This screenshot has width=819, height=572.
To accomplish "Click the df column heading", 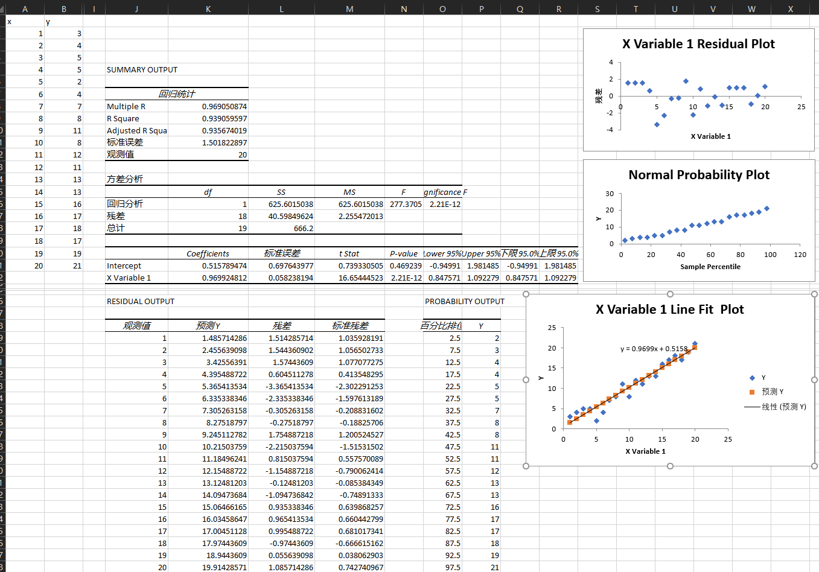I will click(x=208, y=192).
